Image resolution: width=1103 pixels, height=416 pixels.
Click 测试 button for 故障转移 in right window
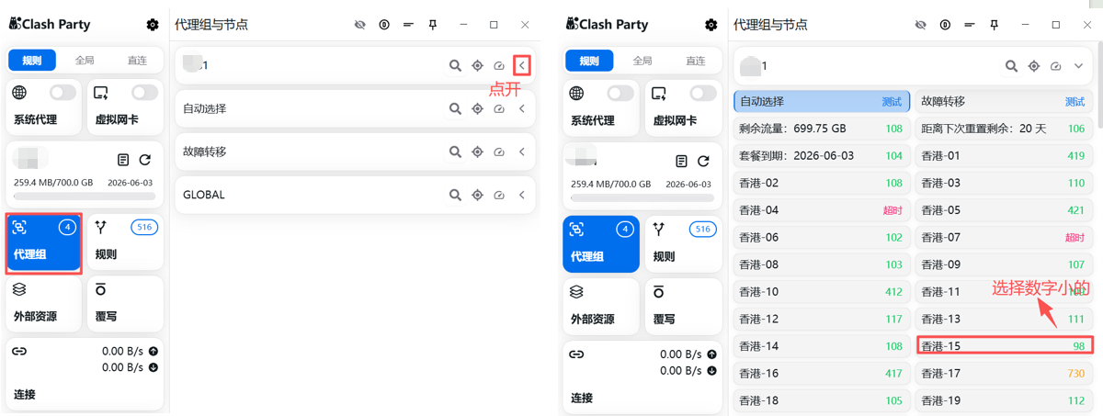click(1075, 102)
